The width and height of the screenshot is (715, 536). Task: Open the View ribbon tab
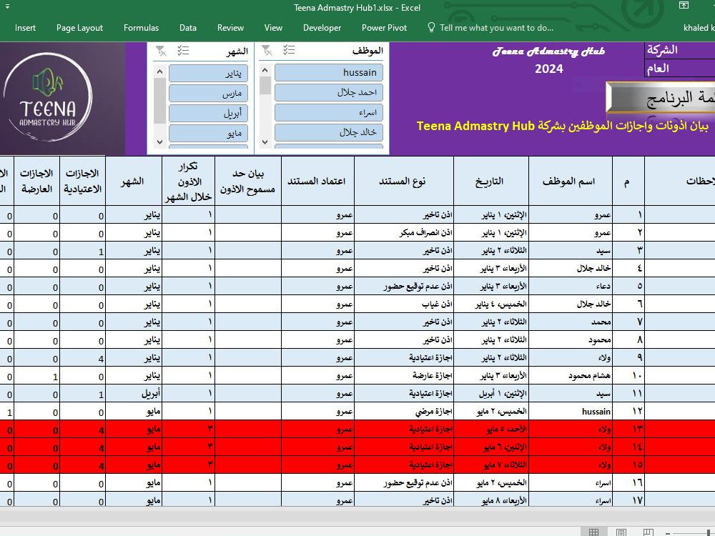coord(273,28)
